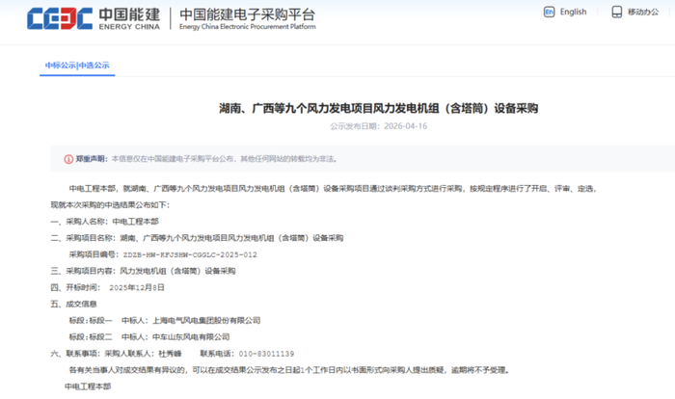
Task: Click the mobile phone icon beside 移动办公
Action: pos(619,13)
